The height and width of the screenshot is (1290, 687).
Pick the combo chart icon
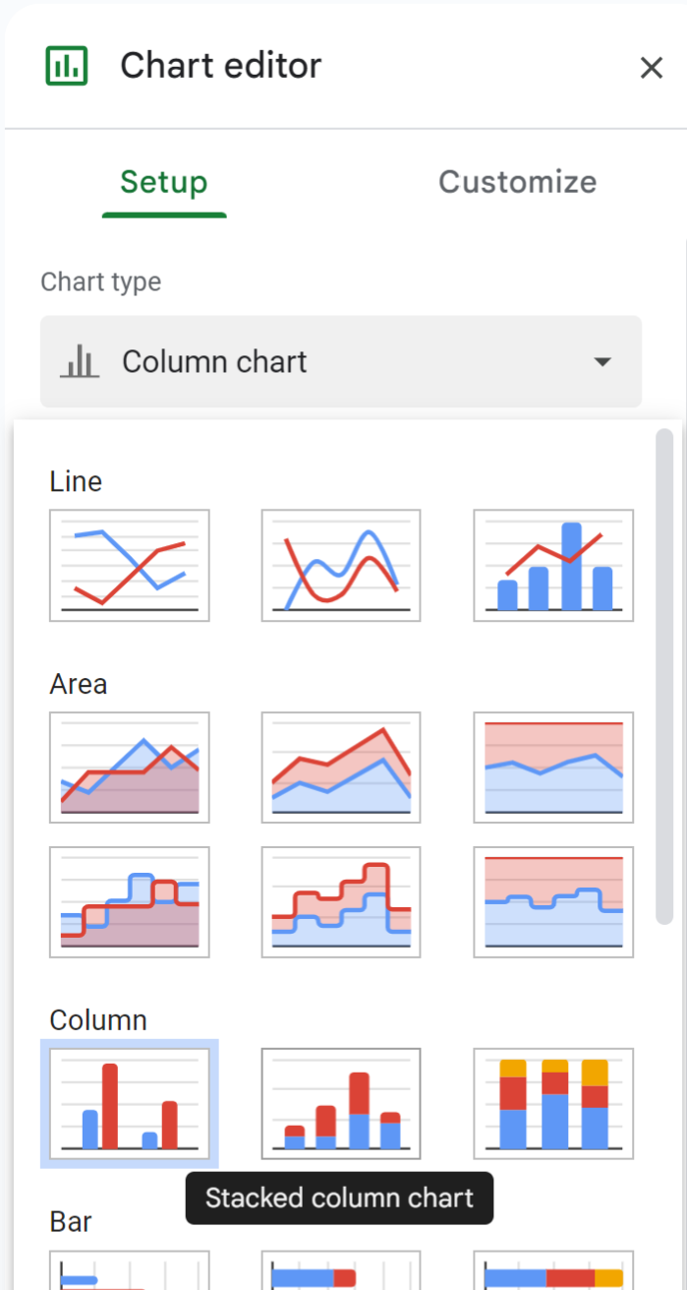[553, 565]
